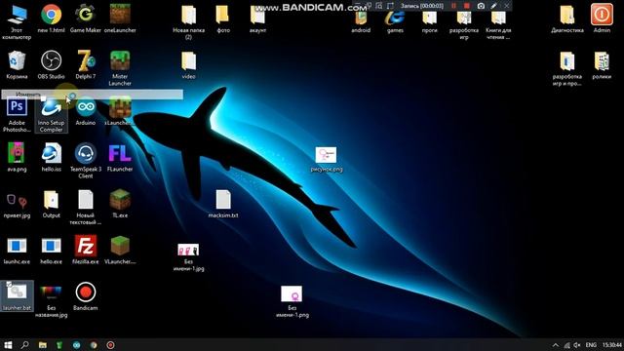The image size is (624, 351).
Task: Open the taskbar clock
Action: point(612,345)
